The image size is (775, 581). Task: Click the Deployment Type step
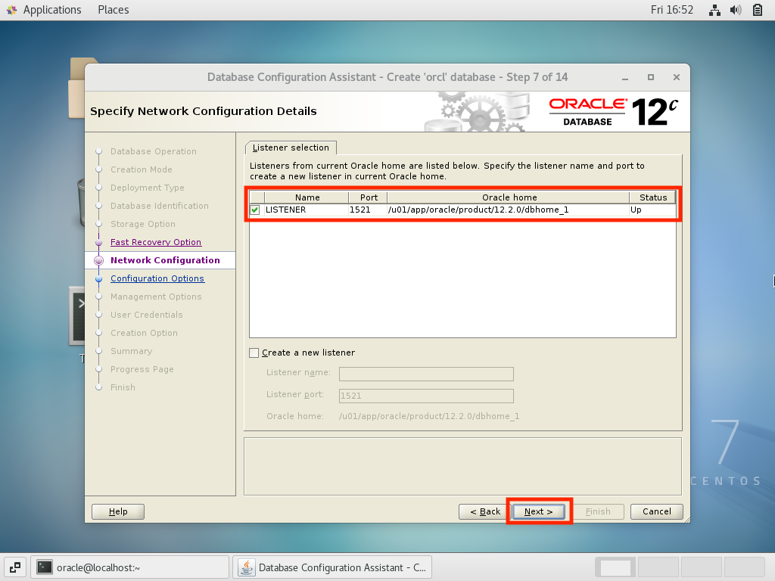(148, 188)
